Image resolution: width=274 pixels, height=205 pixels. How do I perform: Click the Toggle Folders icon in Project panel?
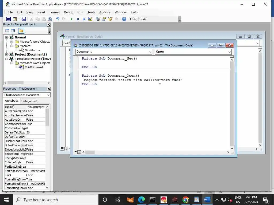coord(21,31)
